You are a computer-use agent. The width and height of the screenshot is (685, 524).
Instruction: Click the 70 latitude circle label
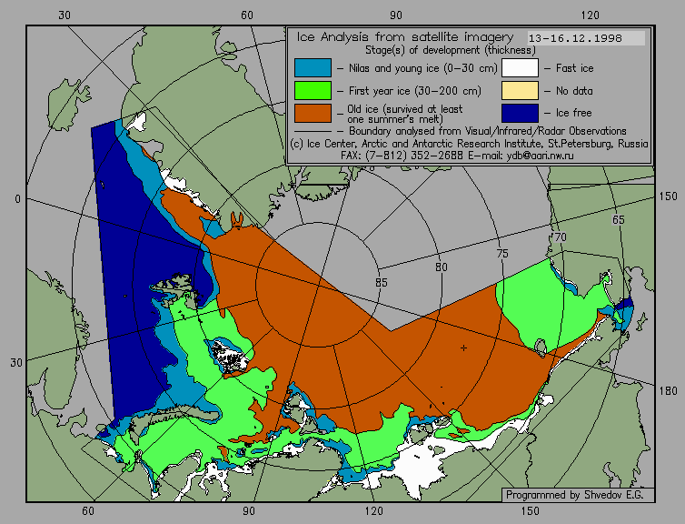[560, 237]
